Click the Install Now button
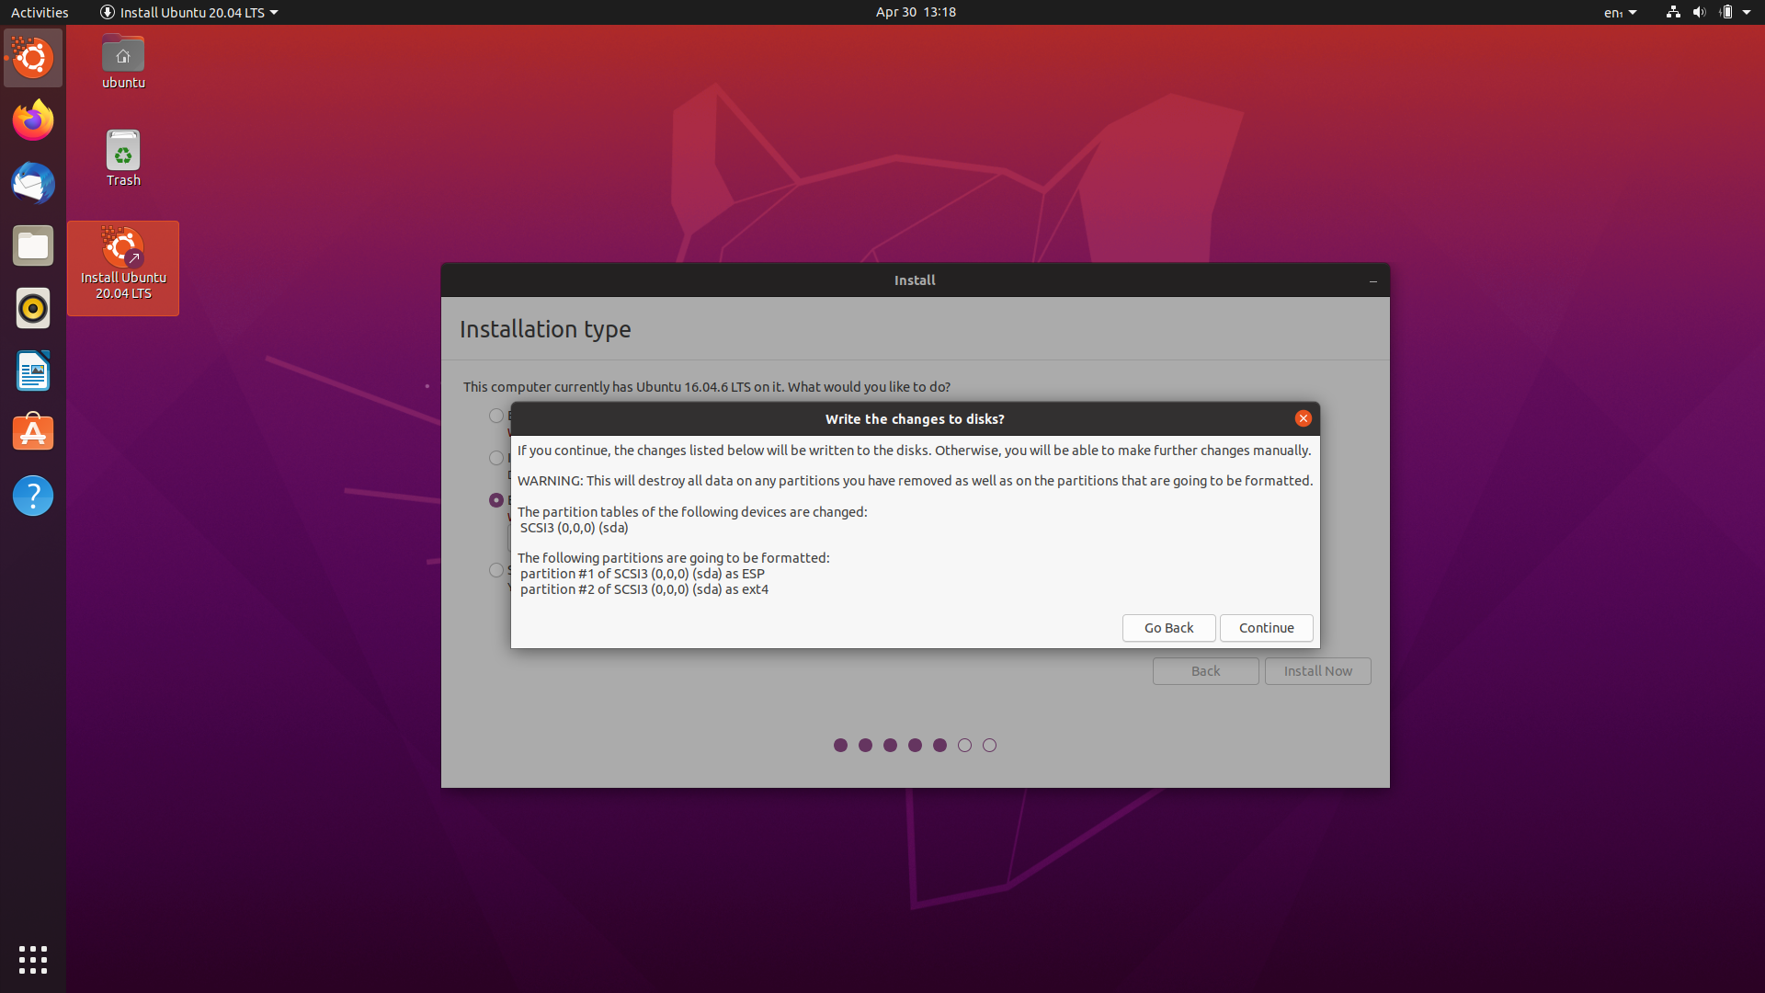Screen dimensions: 1765x993 pos(1317,671)
